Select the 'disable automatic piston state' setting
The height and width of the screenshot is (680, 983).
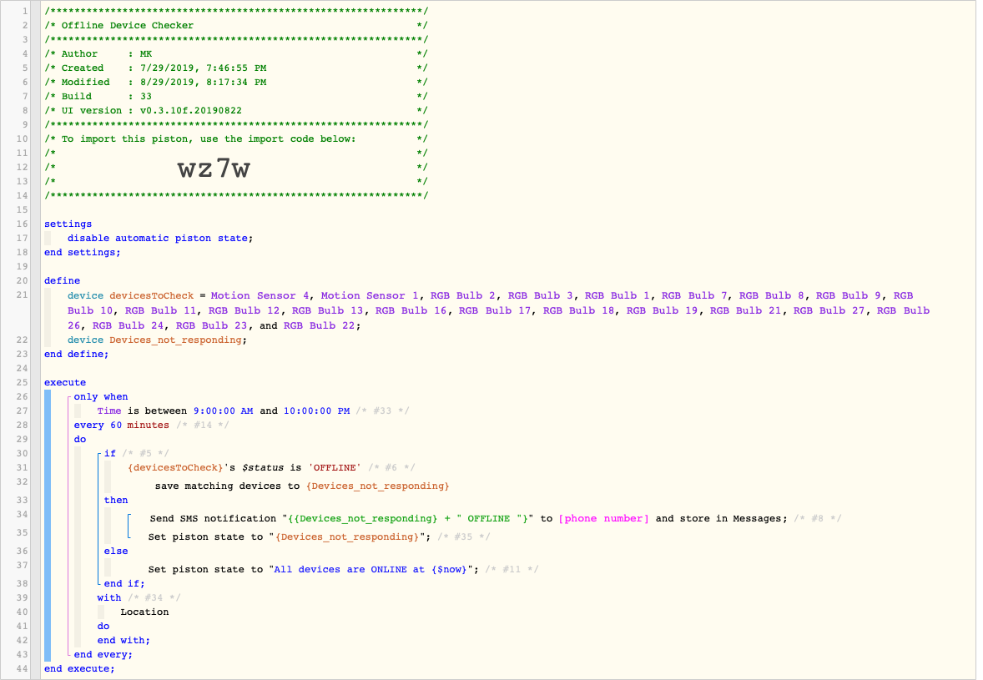click(x=160, y=238)
